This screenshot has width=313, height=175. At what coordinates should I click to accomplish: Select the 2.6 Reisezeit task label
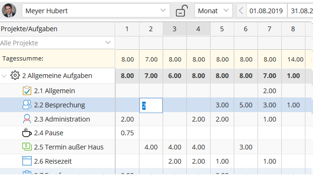click(x=53, y=161)
